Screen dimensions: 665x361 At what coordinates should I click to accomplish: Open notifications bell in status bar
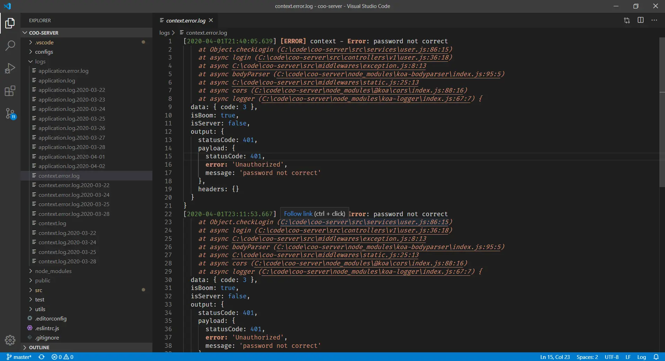point(656,357)
